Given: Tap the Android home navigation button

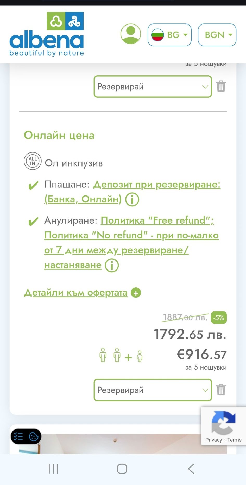Looking at the screenshot, I should click(122, 469).
